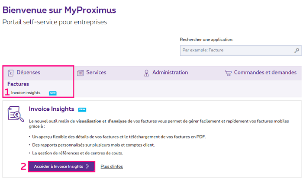
Task: Open the Invoice insights submenu link
Action: pos(26,93)
